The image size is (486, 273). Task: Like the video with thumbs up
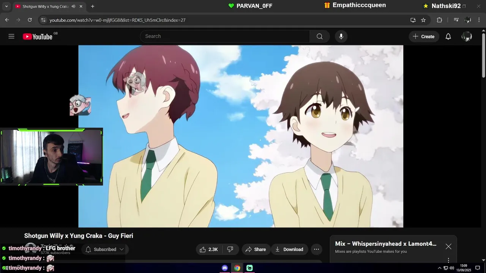click(208, 249)
